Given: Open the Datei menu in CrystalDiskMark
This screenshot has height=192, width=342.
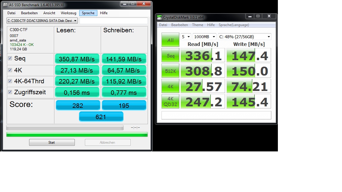Looking at the screenshot, I should click(x=163, y=25).
